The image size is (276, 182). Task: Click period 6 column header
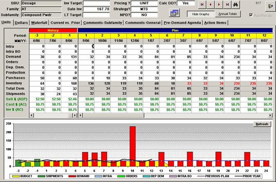(167, 35)
